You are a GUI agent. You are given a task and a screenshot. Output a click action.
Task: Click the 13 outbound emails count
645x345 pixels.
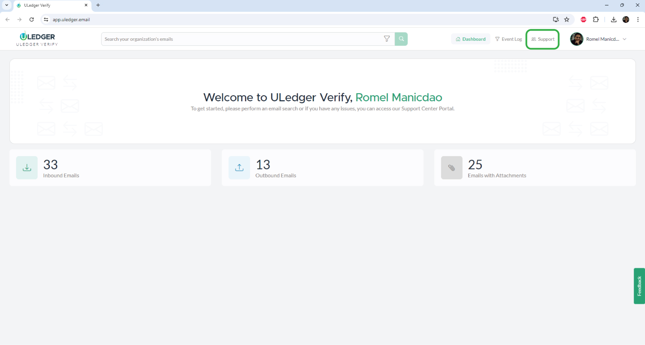tap(263, 164)
